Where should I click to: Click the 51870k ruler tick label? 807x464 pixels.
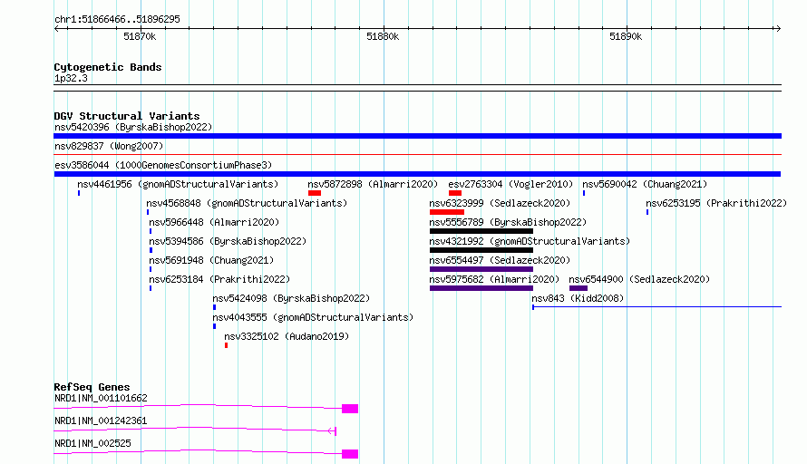click(140, 36)
